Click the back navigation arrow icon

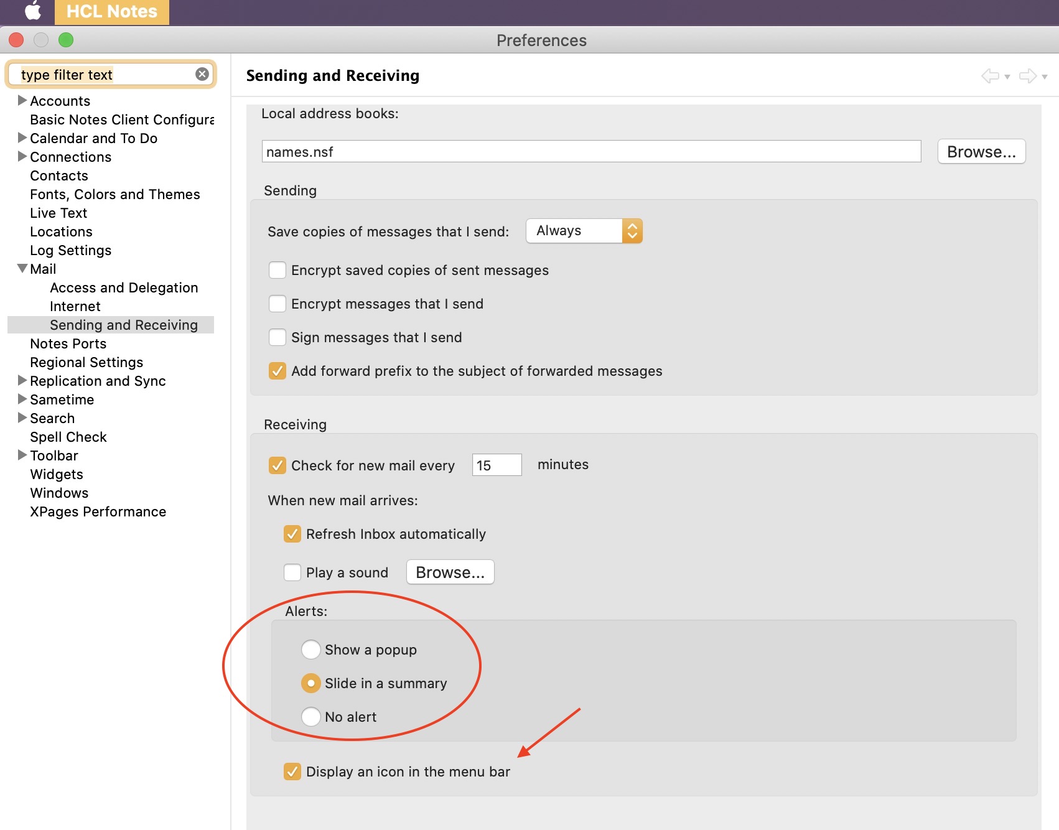coord(990,76)
